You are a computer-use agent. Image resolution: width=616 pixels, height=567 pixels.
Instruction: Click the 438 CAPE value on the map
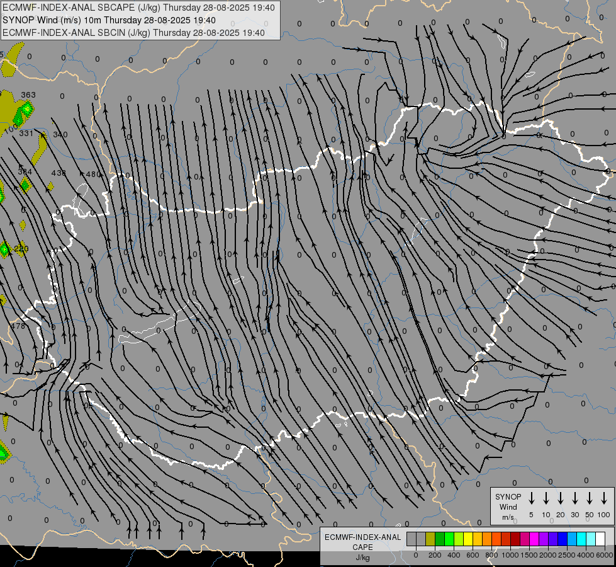59,173
